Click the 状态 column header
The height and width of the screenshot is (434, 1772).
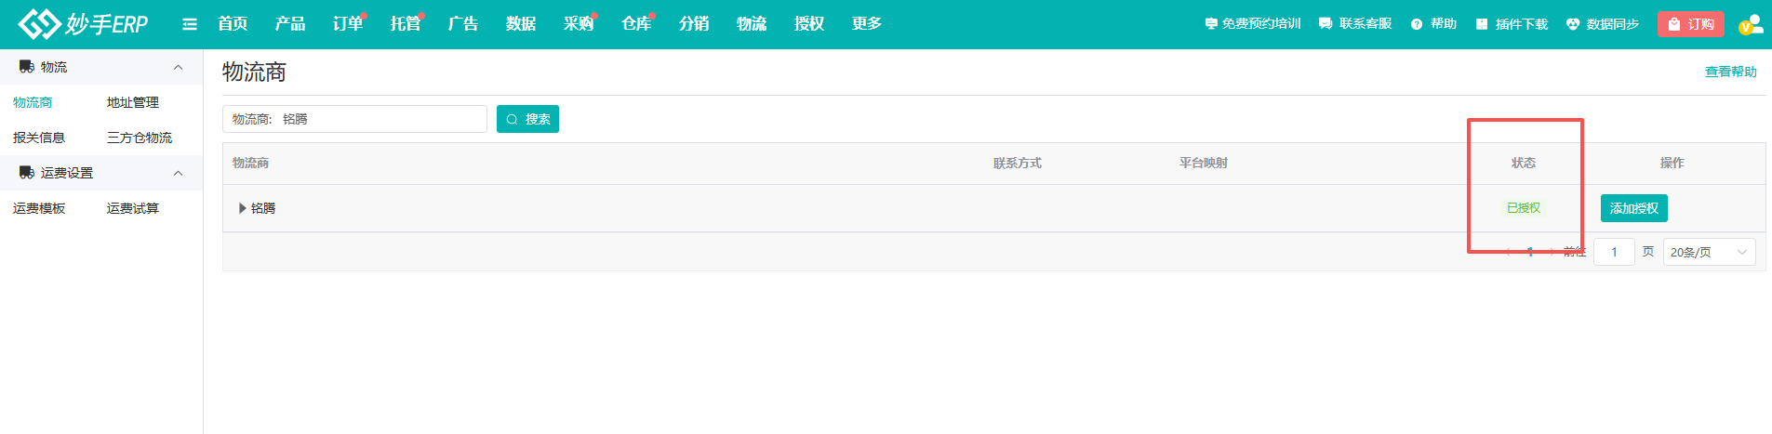click(x=1524, y=163)
